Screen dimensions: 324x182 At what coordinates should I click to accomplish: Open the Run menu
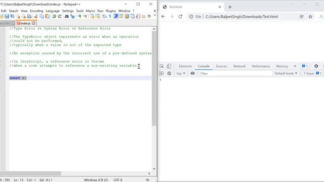100,11
